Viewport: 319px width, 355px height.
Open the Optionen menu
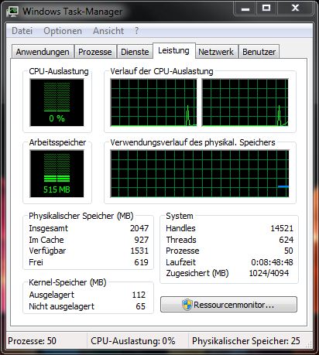[63, 31]
